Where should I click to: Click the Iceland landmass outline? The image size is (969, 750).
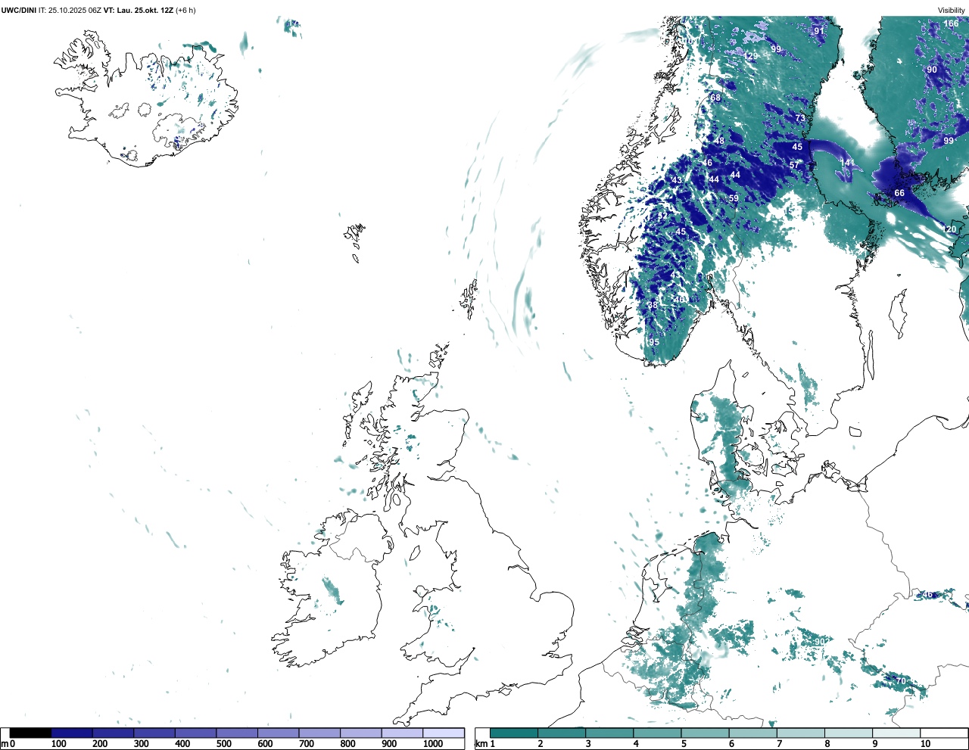click(x=146, y=98)
